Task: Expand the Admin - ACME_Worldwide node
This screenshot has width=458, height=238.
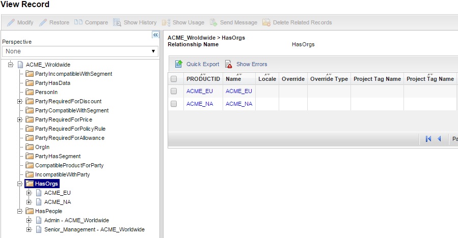Action: pos(29,220)
